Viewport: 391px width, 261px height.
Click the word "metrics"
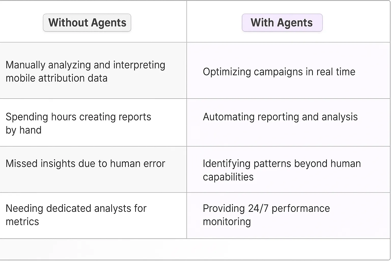(22, 222)
